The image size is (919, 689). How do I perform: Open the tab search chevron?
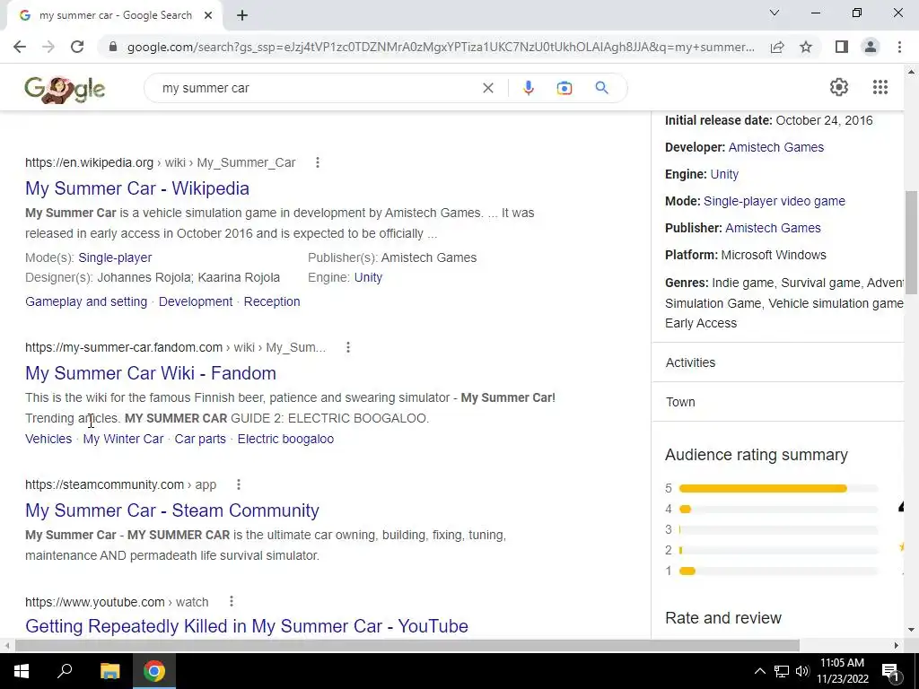[775, 13]
